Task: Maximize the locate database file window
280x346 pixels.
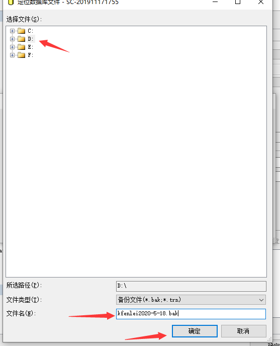Action: coord(238,2)
